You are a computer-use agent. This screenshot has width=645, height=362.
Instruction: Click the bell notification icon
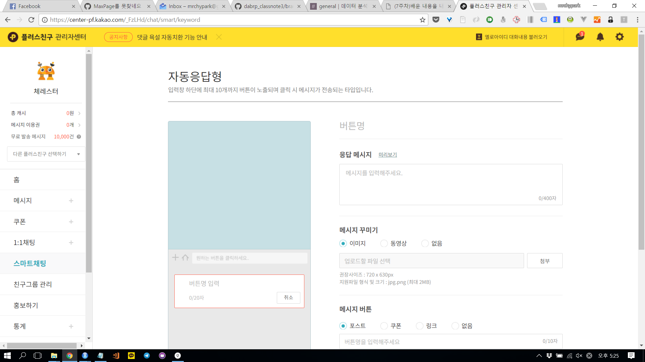pyautogui.click(x=600, y=37)
